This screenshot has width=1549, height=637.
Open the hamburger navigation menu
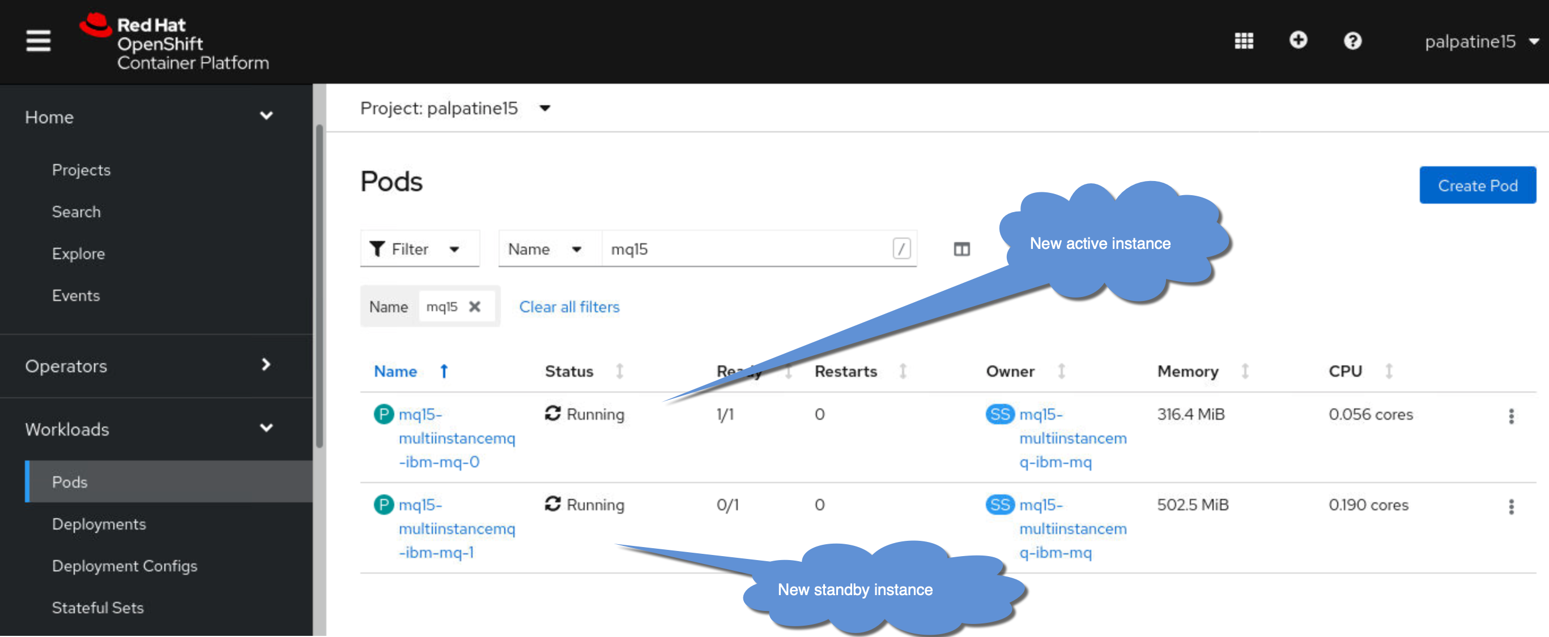pyautogui.click(x=38, y=41)
